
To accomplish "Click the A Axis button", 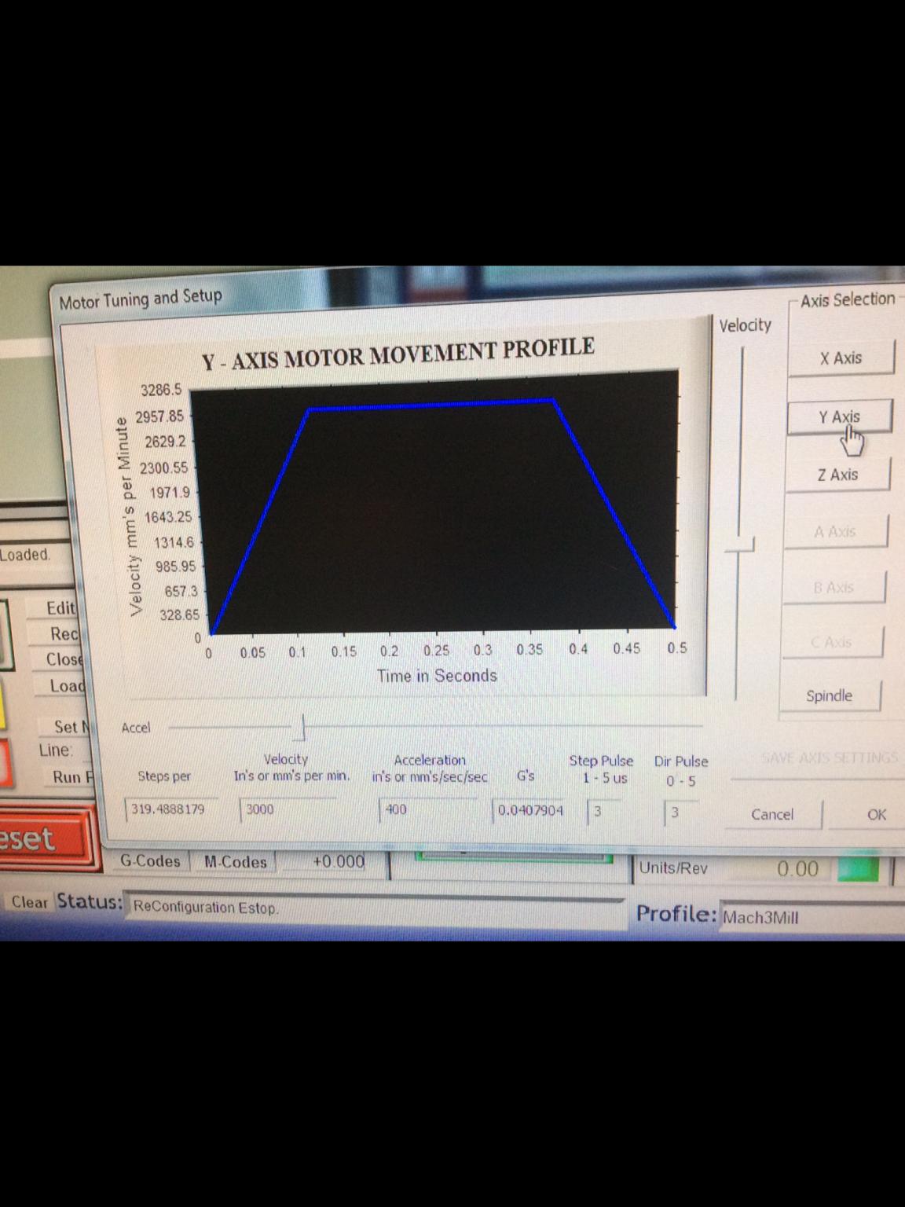I will pos(834,532).
